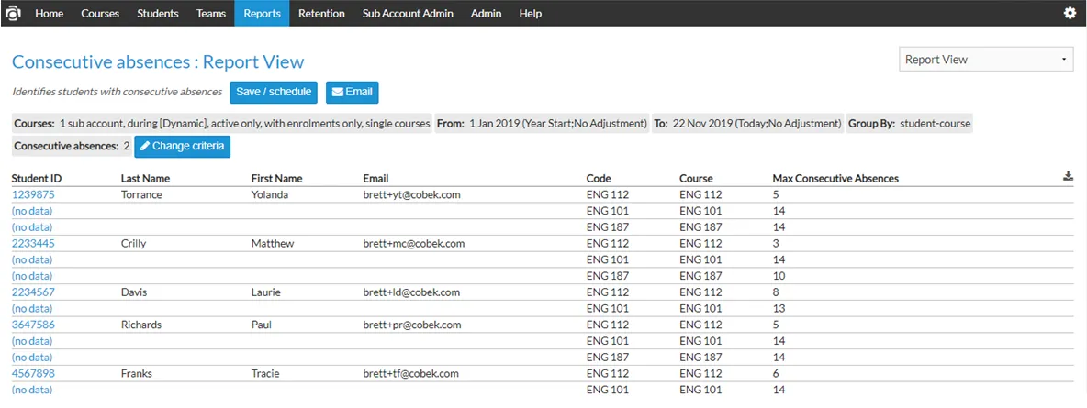Screen dimensions: 1087x408
Task: Click email brett+tf@cobek.com
Action: click(x=410, y=373)
